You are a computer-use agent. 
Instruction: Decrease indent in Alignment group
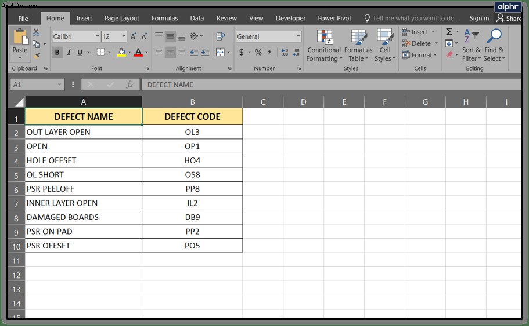[194, 52]
